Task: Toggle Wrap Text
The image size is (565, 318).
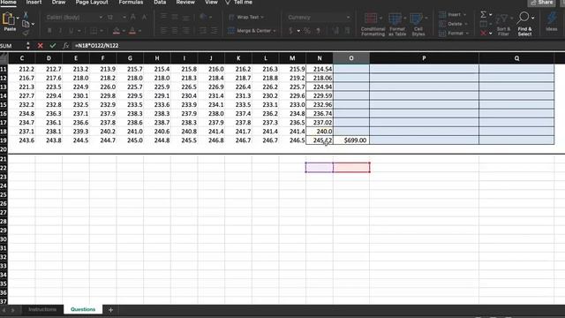Action: 245,17
